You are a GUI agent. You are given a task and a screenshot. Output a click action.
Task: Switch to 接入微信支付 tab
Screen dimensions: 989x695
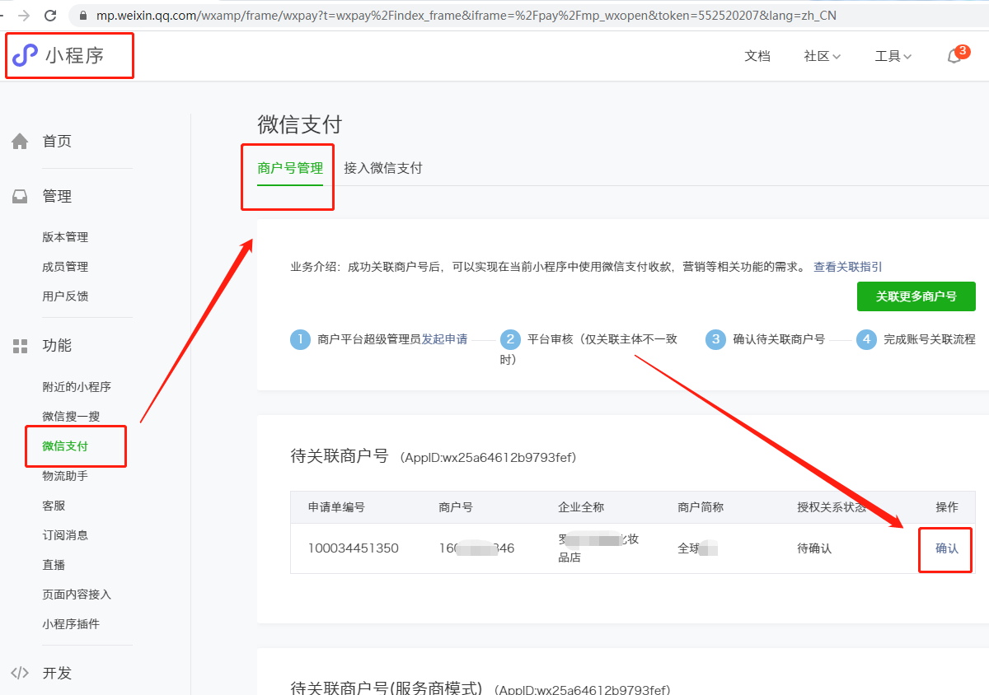click(383, 168)
